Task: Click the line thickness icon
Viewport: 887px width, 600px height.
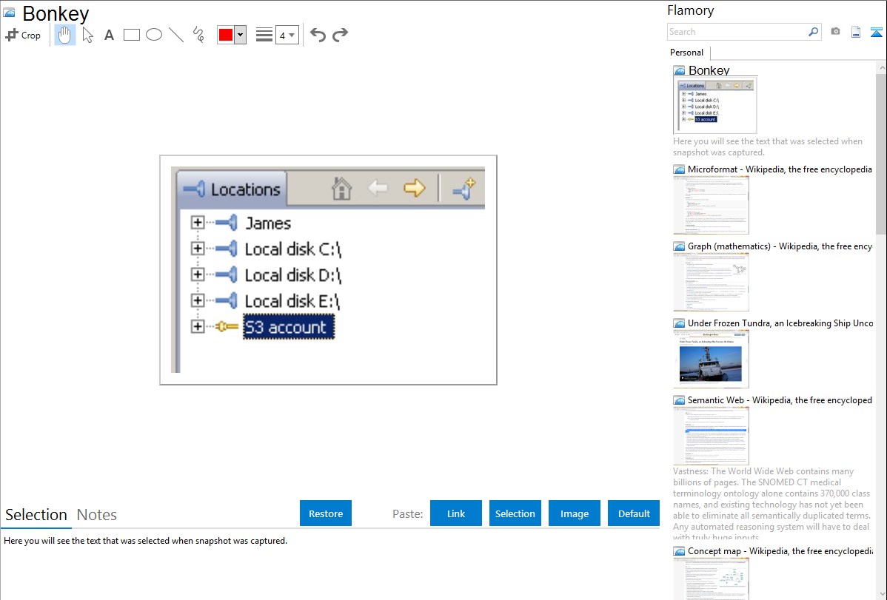Action: pos(264,35)
